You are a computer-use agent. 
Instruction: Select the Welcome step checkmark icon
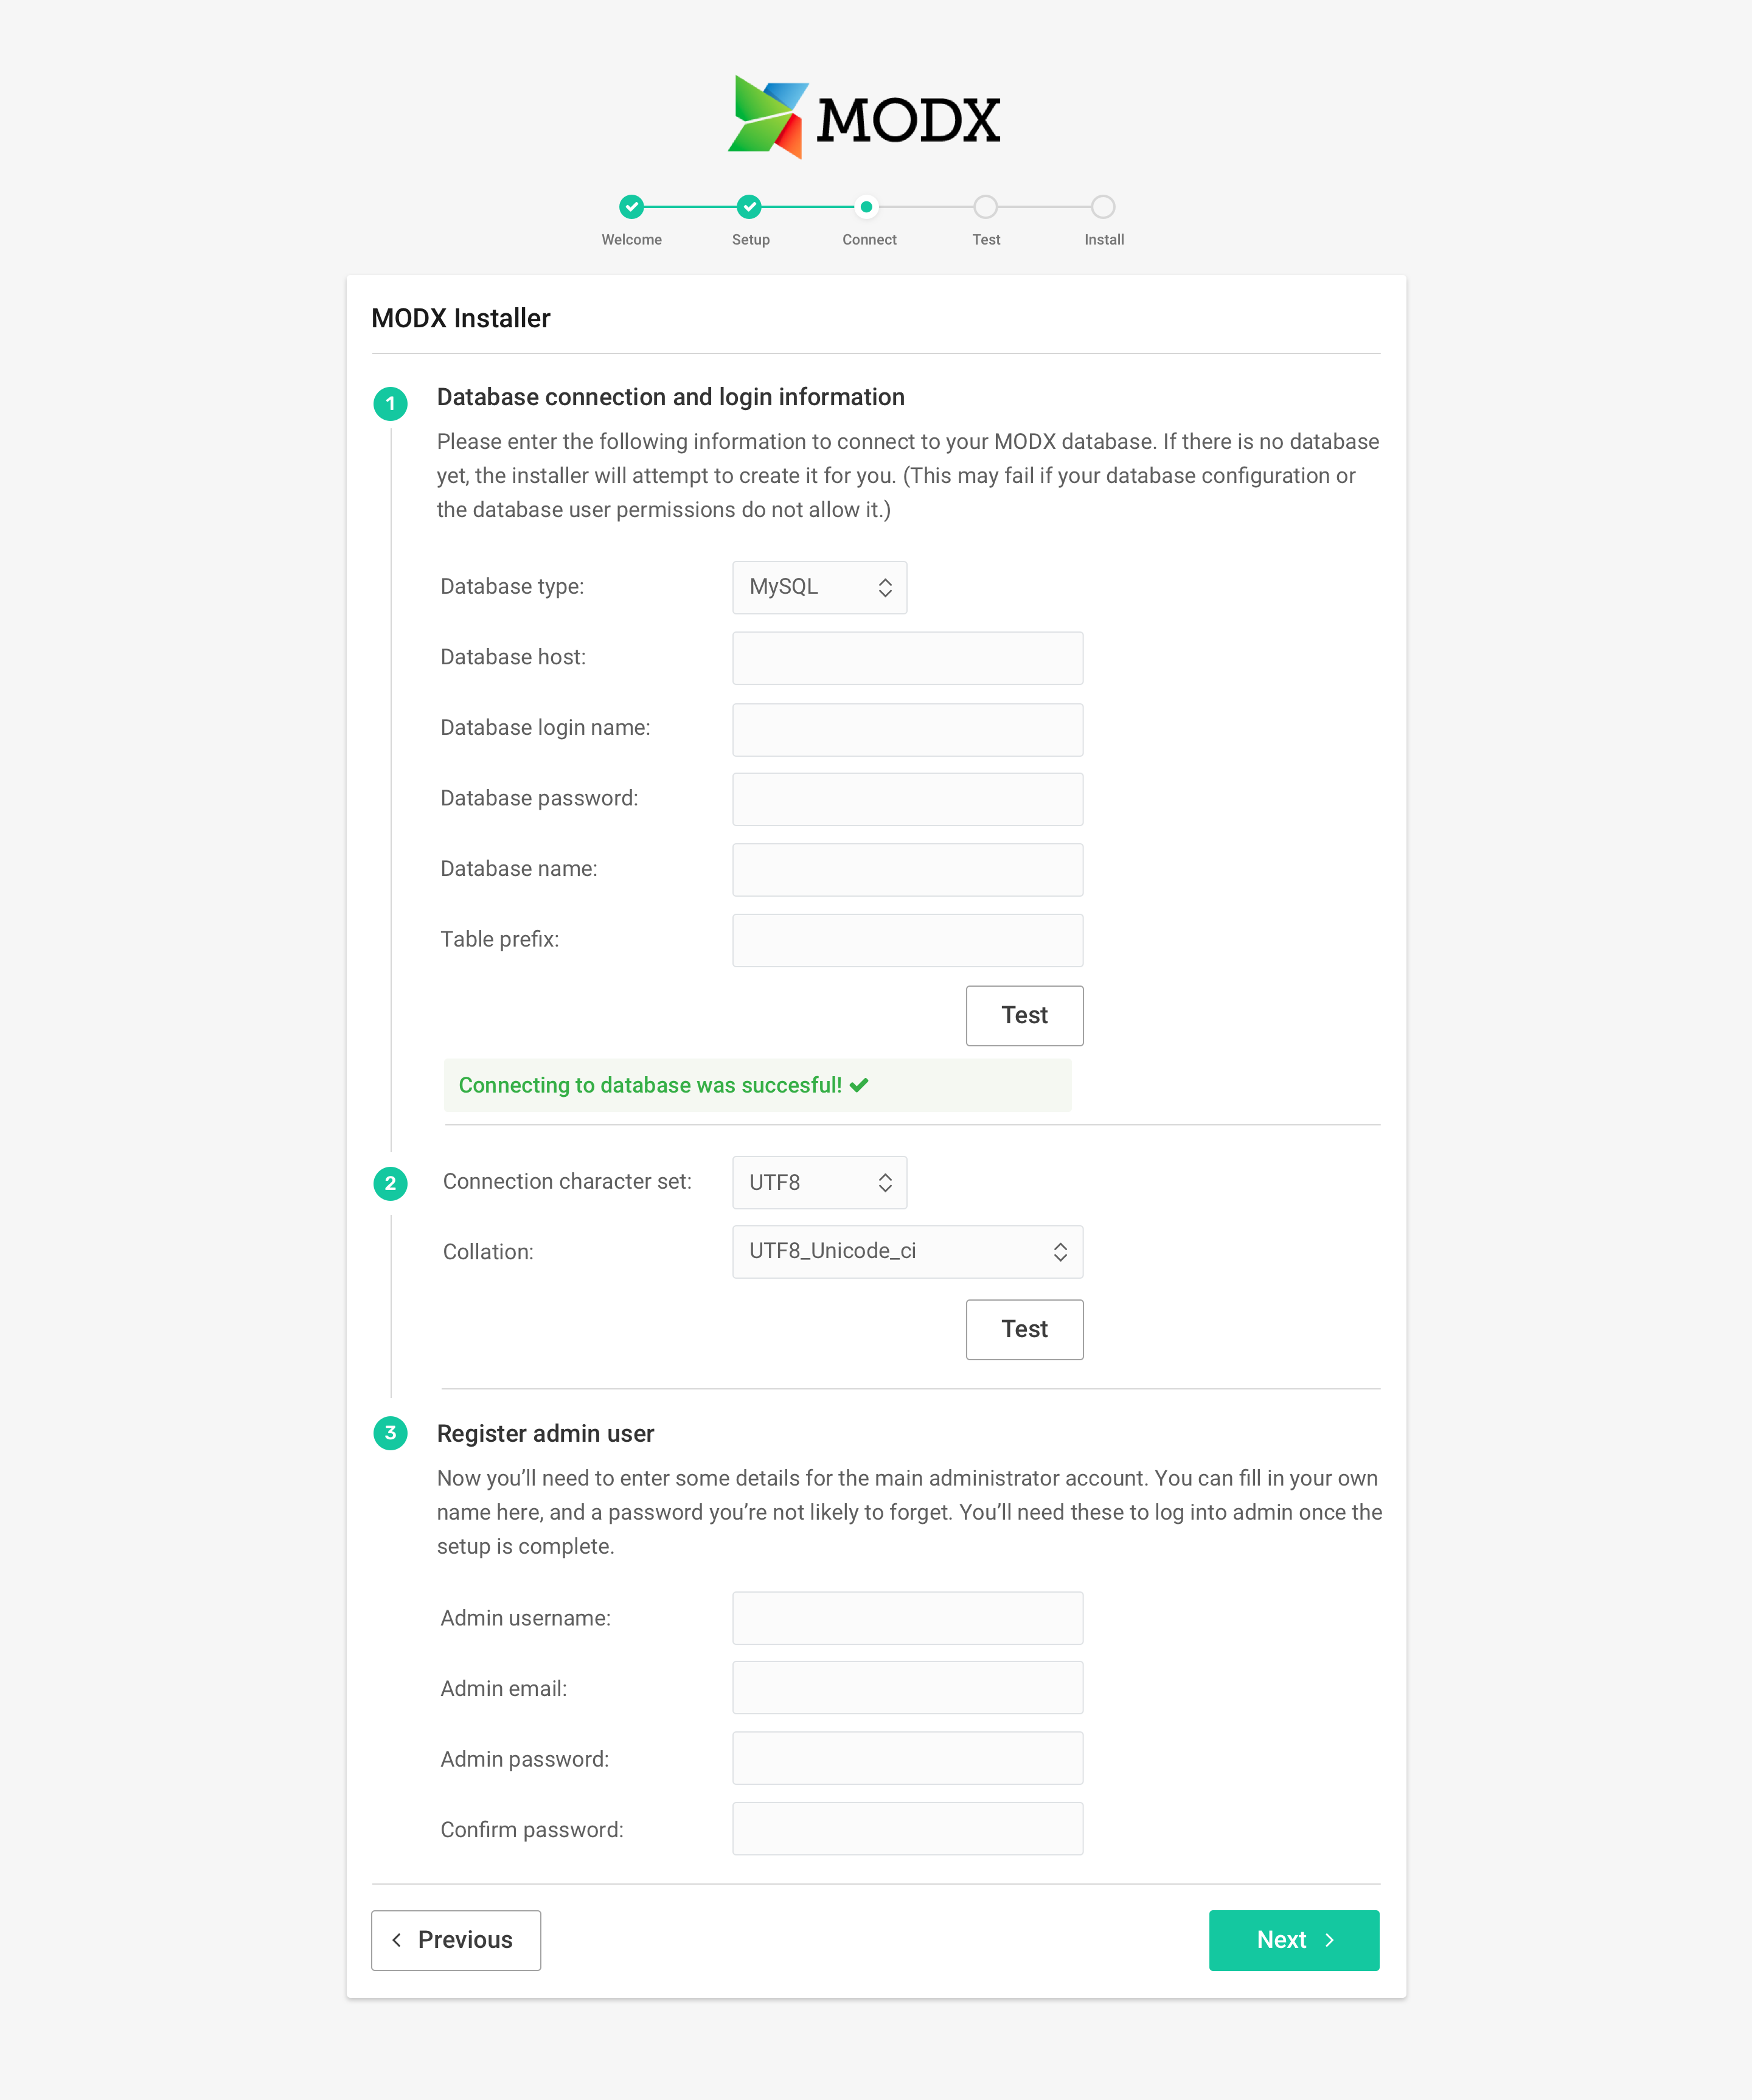pyautogui.click(x=631, y=207)
